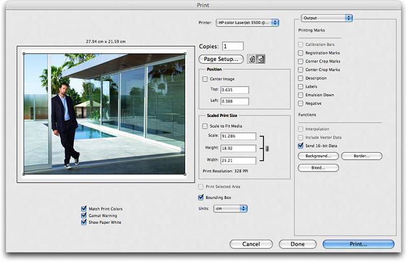
Task: Click the Scale percentage field
Action: pyautogui.click(x=238, y=136)
